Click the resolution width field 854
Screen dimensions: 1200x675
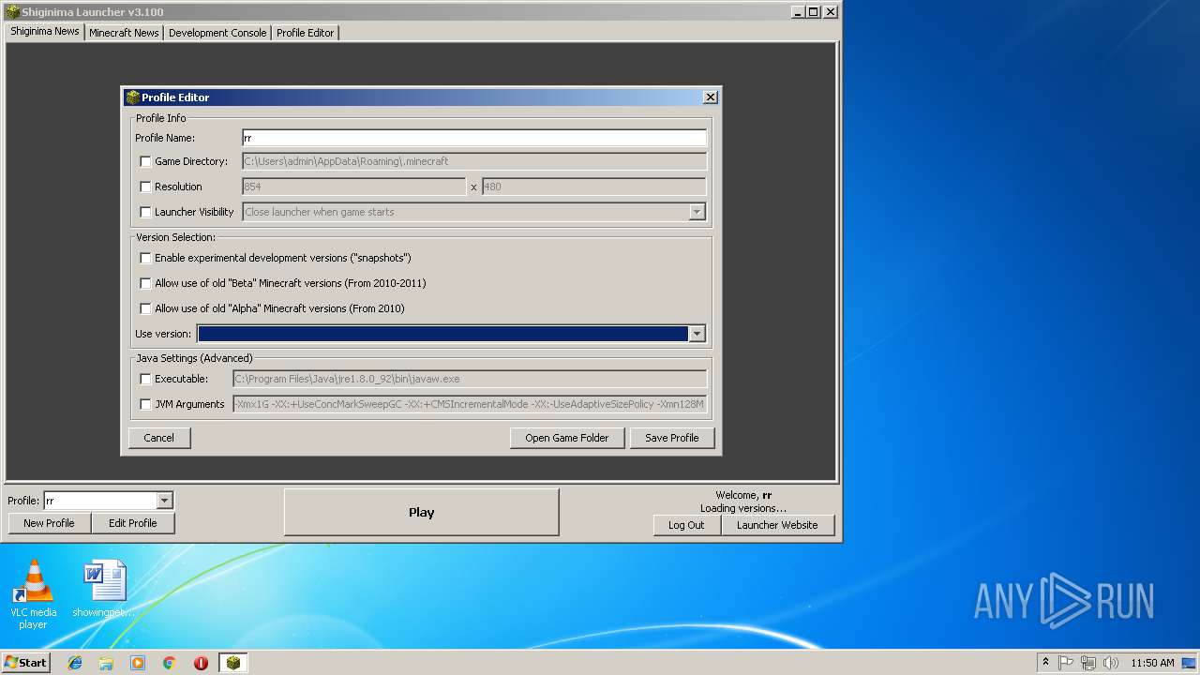pos(353,187)
